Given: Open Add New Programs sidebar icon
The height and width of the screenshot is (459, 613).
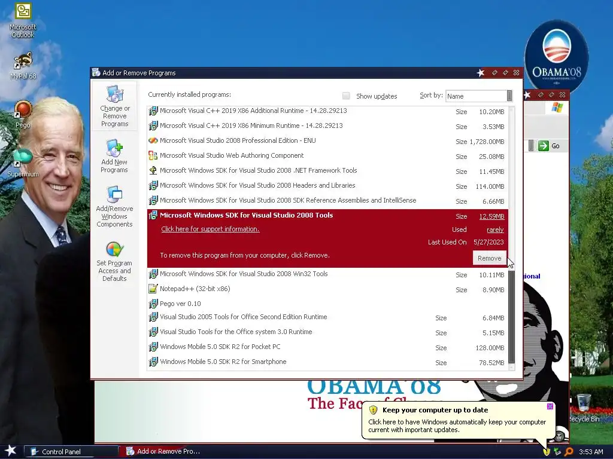Looking at the screenshot, I should (114, 156).
